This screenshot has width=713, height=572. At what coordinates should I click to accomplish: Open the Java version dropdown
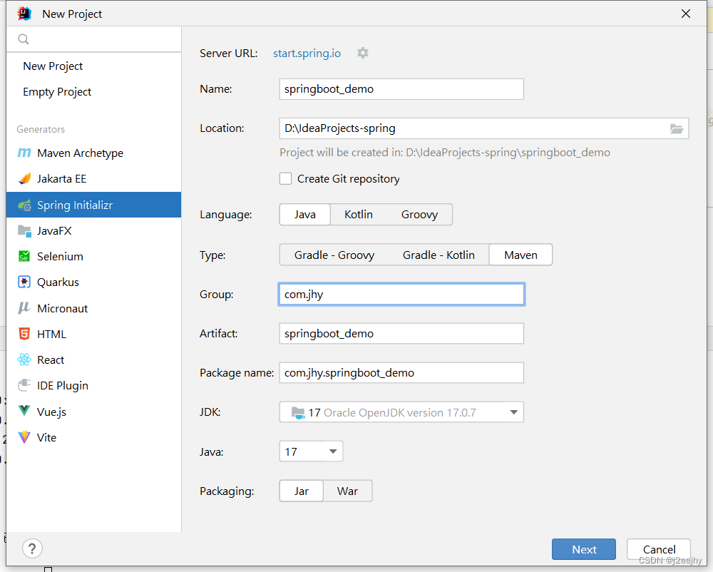(333, 451)
